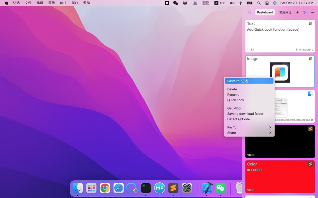Image resolution: width=318 pixels, height=198 pixels.
Task: Click the Finder source icon on PDF card
Action: click(x=310, y=94)
